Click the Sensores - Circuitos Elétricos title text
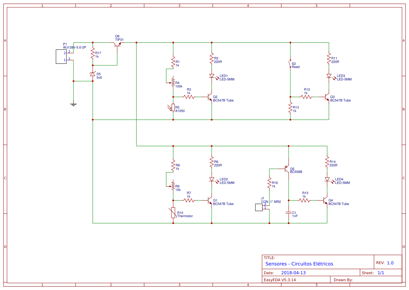The width and height of the screenshot is (409, 290). point(299,264)
